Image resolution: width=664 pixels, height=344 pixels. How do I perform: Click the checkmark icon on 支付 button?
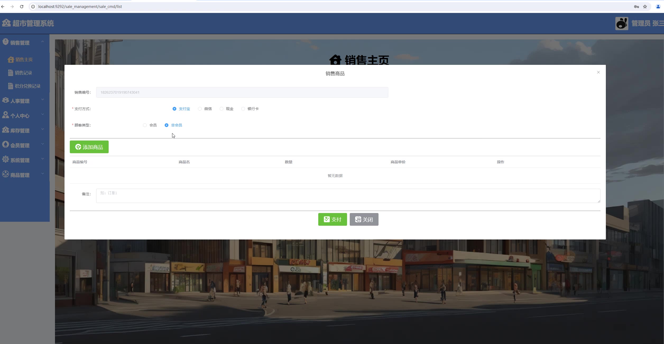tap(327, 219)
